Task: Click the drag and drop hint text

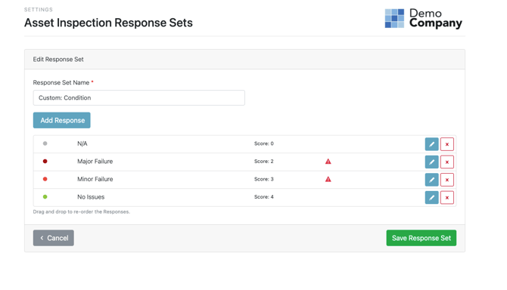Action: pyautogui.click(x=82, y=212)
